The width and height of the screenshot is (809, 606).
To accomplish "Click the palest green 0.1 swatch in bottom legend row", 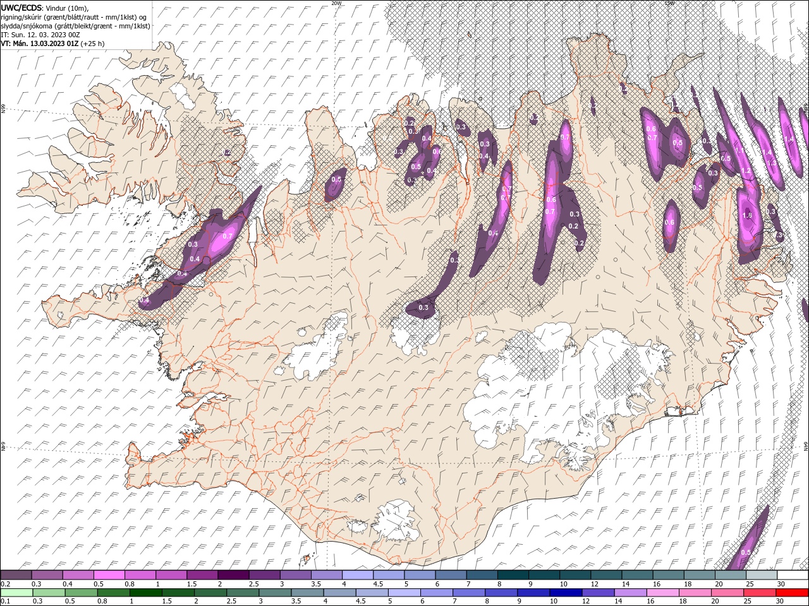I will (16, 593).
